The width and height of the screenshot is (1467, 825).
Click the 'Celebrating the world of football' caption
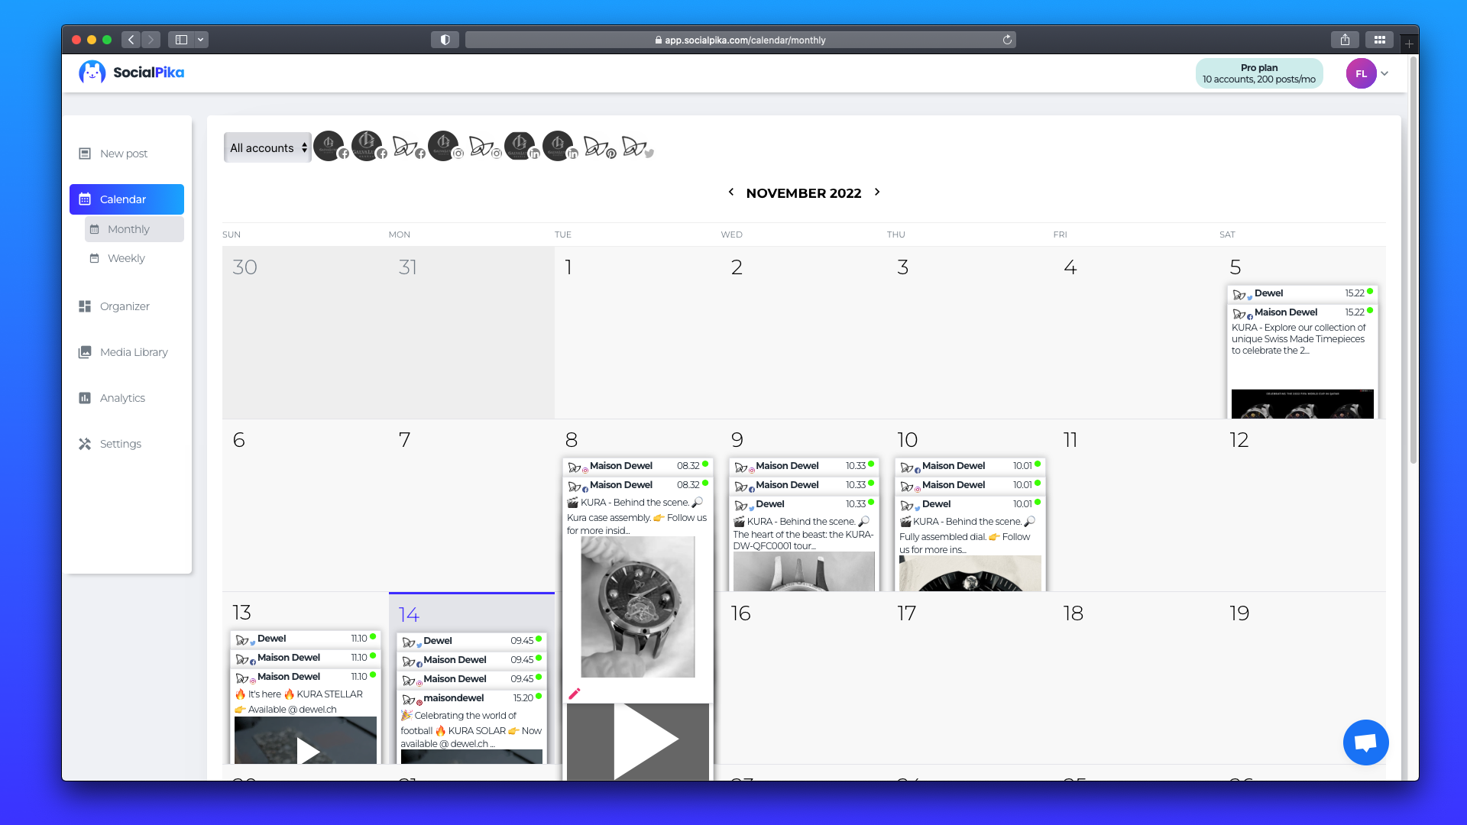[471, 730]
